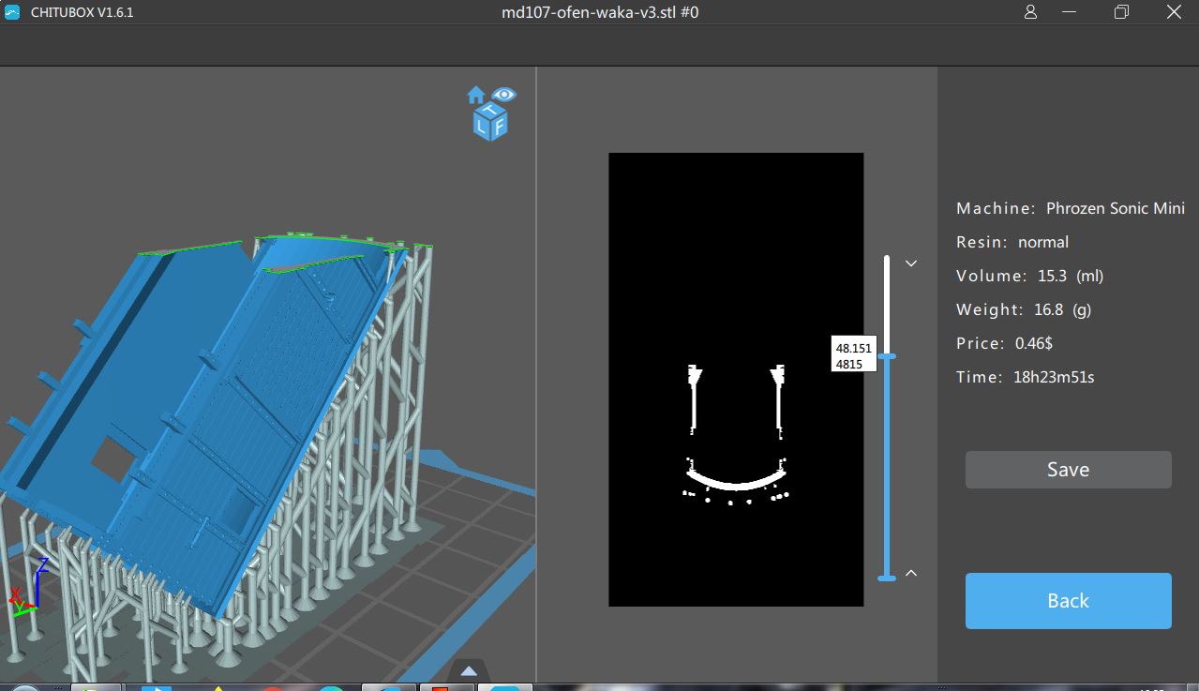Click the slice layer preview image
The image size is (1199, 691).
pos(736,380)
